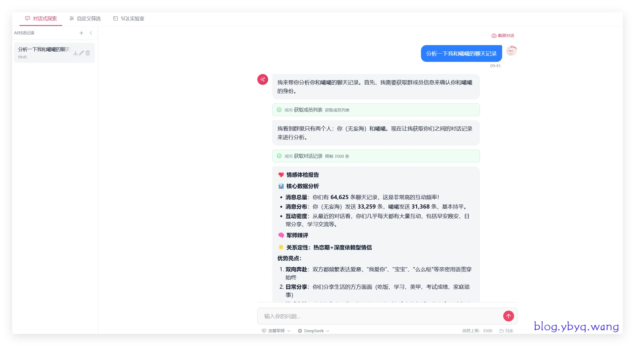The image size is (635, 346).
Task: Switch to the 自定义筛选 tab
Action: click(85, 18)
